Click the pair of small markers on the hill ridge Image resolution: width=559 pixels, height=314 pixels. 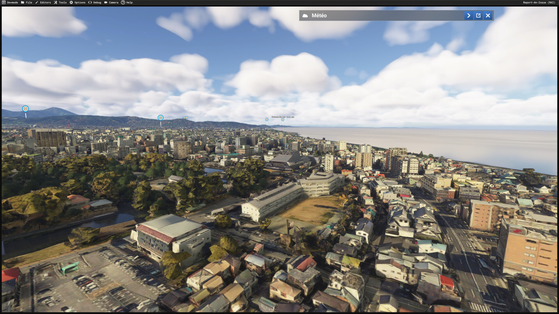coord(185,118)
